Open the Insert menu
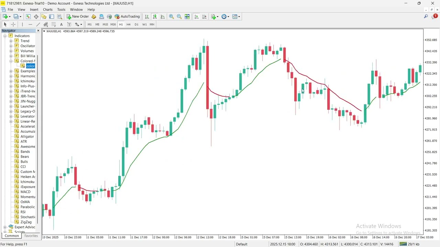 click(34, 10)
